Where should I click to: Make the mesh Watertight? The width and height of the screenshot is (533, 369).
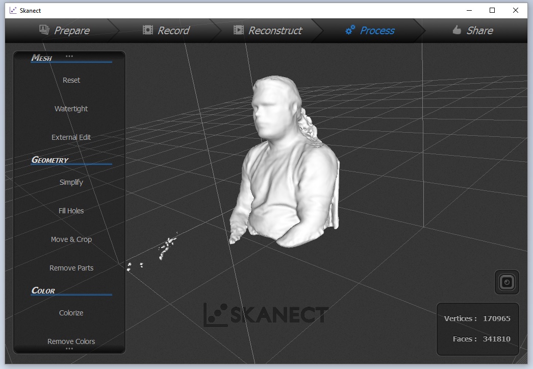pyautogui.click(x=71, y=109)
